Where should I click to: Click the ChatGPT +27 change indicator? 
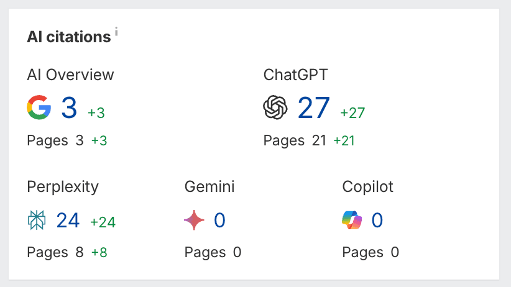point(352,113)
